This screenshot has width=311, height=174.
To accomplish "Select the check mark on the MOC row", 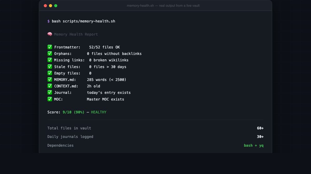I will (x=50, y=99).
